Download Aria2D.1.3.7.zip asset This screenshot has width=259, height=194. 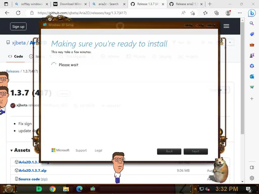(x=33, y=171)
